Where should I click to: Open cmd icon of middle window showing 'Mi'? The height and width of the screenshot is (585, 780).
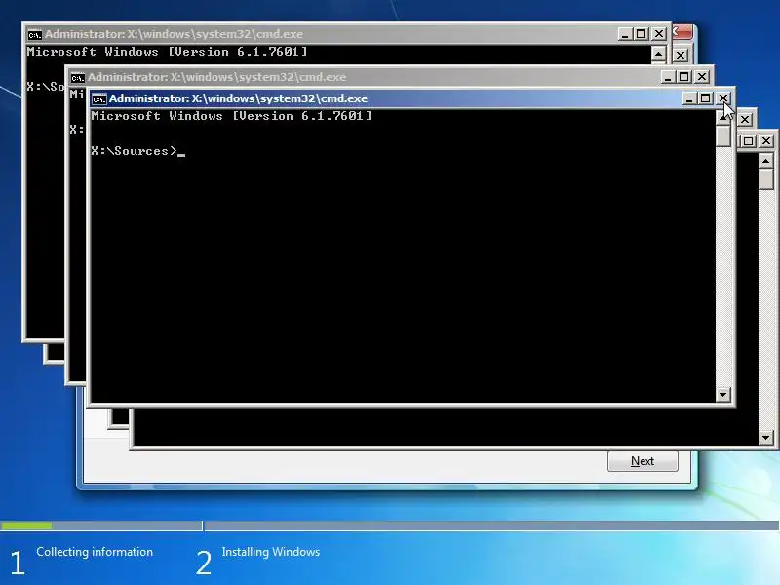pos(77,78)
